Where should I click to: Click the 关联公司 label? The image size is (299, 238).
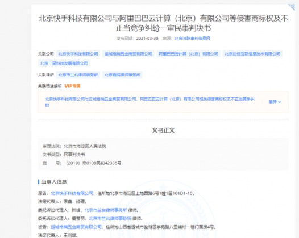(x=46, y=54)
